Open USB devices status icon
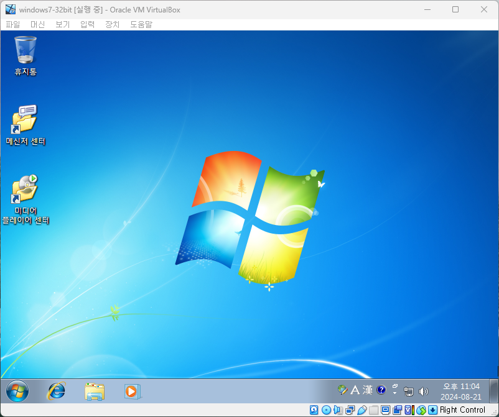Viewport: 499px width, 417px height. [x=361, y=410]
